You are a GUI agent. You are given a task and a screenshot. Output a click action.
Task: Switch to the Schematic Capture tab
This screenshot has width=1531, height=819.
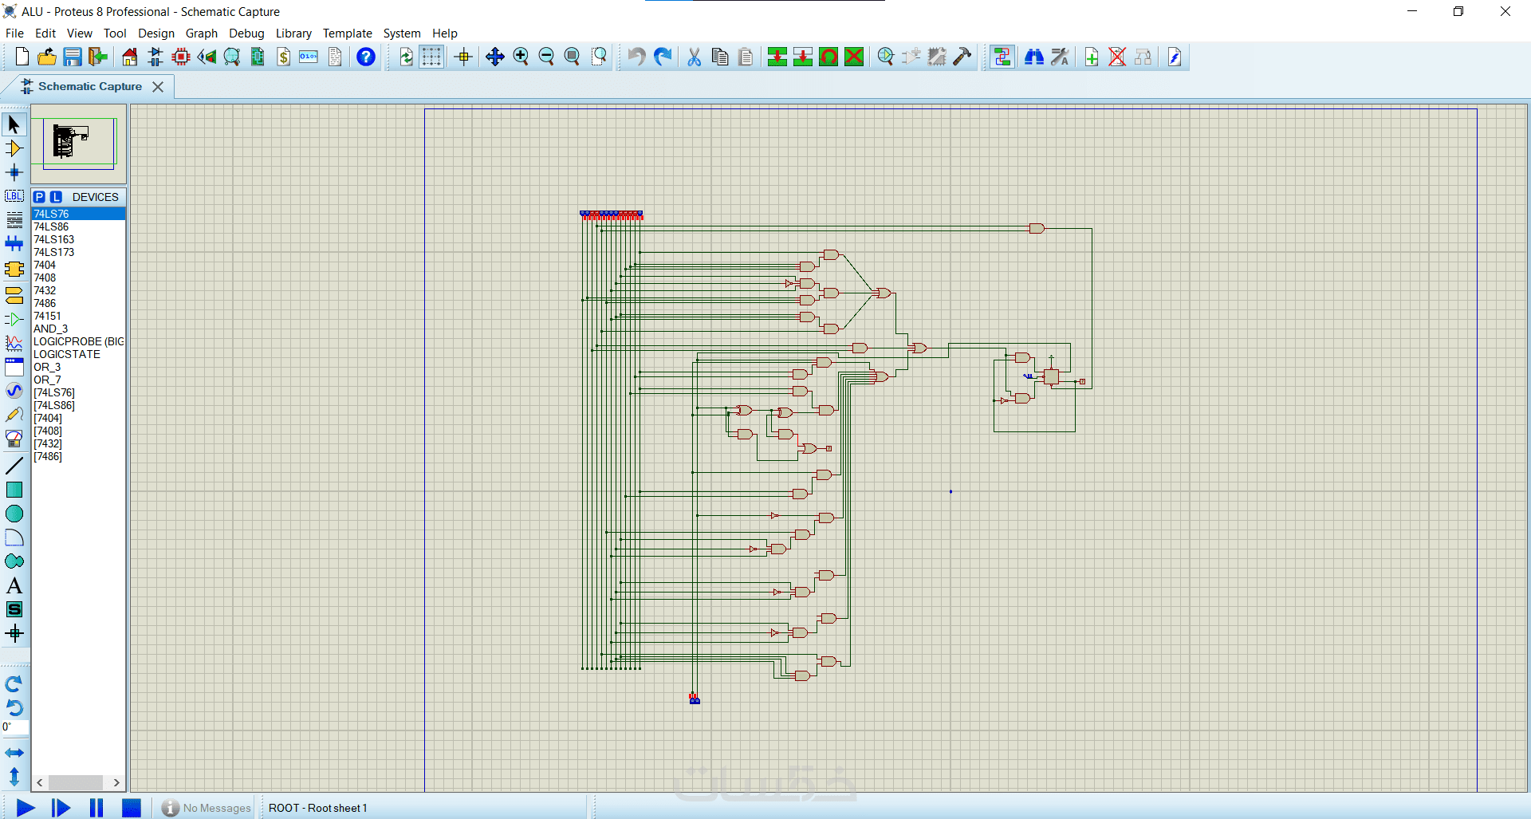89,86
